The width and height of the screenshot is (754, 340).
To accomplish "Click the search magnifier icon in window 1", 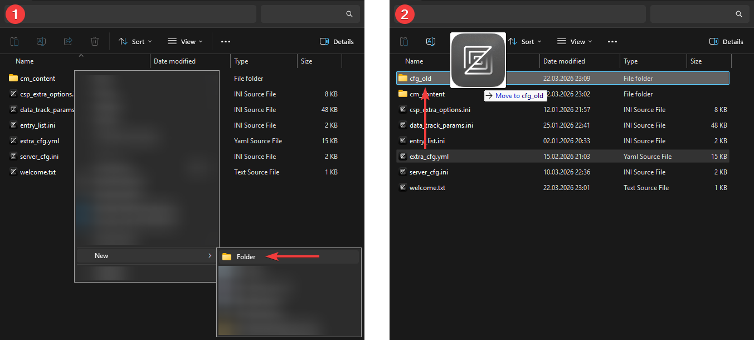I will click(x=349, y=14).
